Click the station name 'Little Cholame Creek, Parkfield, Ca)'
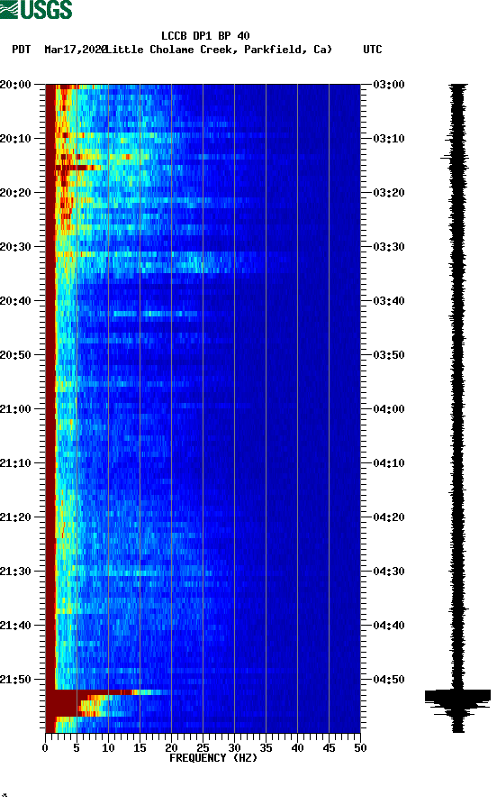 [219, 50]
